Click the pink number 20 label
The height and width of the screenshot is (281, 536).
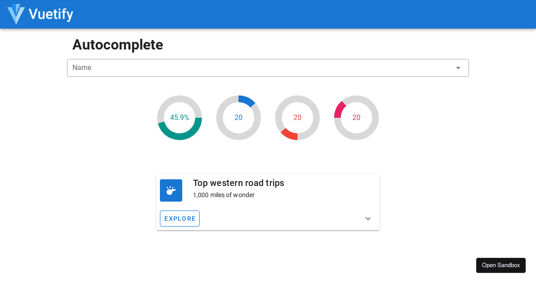tap(356, 118)
